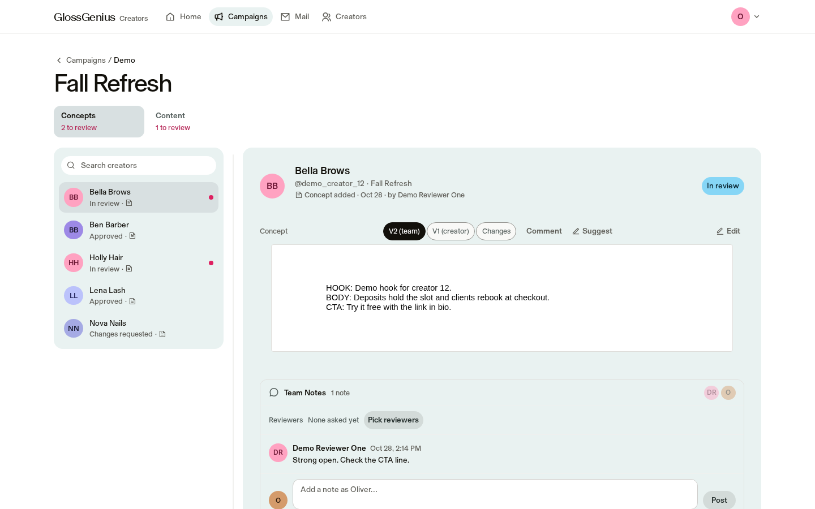
Task: Click the large BB avatar in the detail header
Action: pos(272,186)
